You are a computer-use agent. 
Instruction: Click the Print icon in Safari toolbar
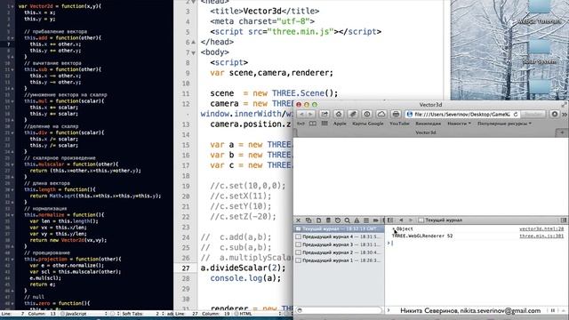click(x=396, y=114)
